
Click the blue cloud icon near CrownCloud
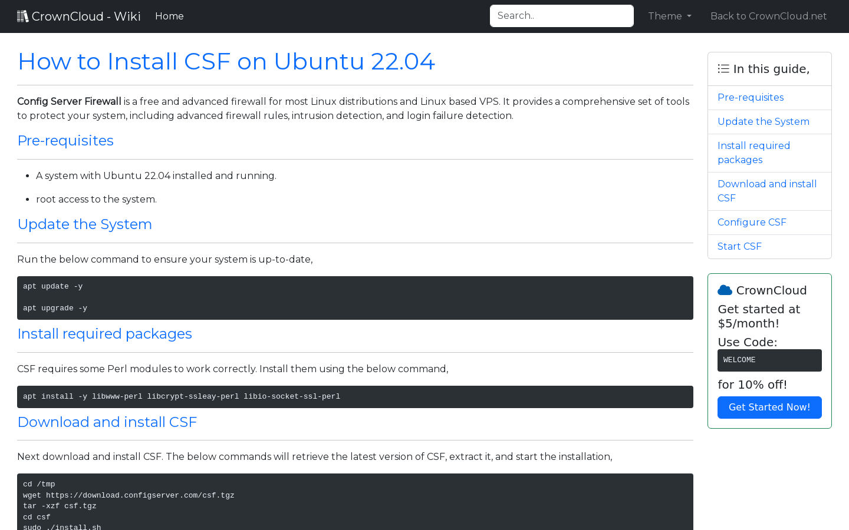[725, 289]
